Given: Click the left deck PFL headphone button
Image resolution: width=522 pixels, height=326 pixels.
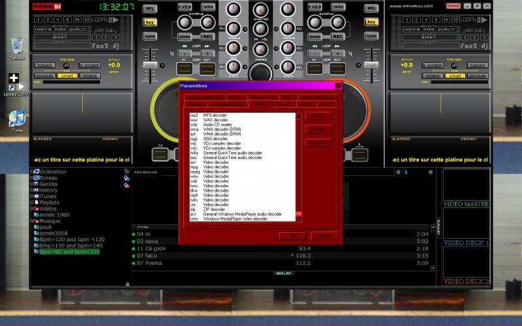Looking at the screenshot, I should [149, 8].
